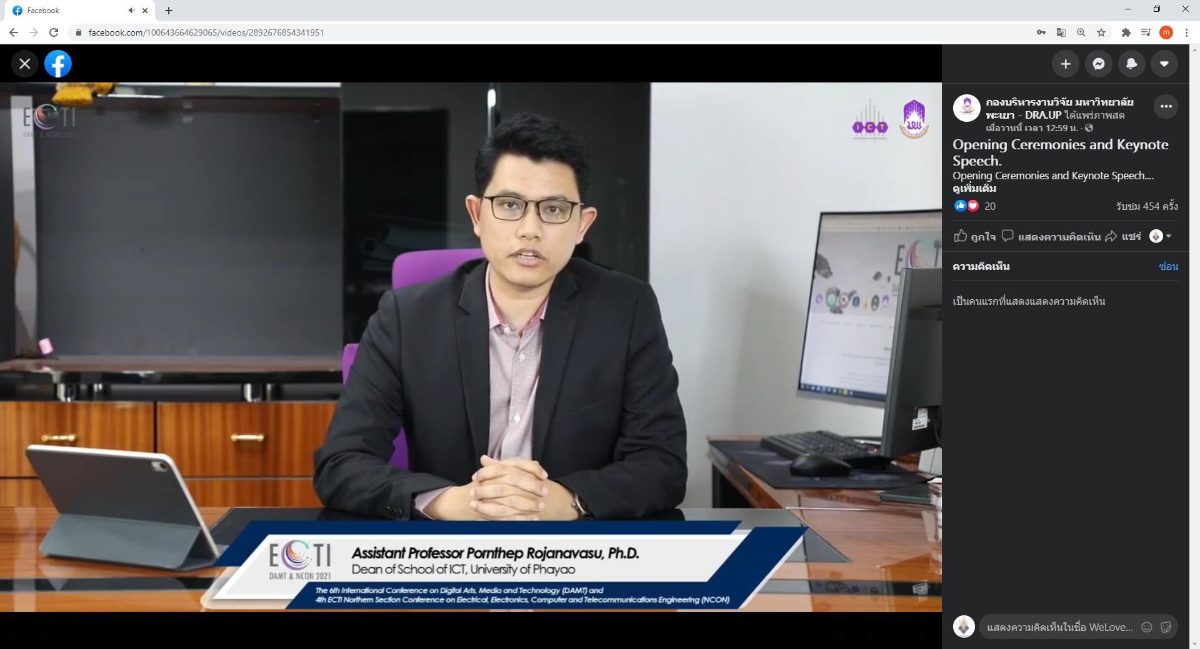Open the reactions count of 20
This screenshot has height=649, width=1200.
click(990, 206)
